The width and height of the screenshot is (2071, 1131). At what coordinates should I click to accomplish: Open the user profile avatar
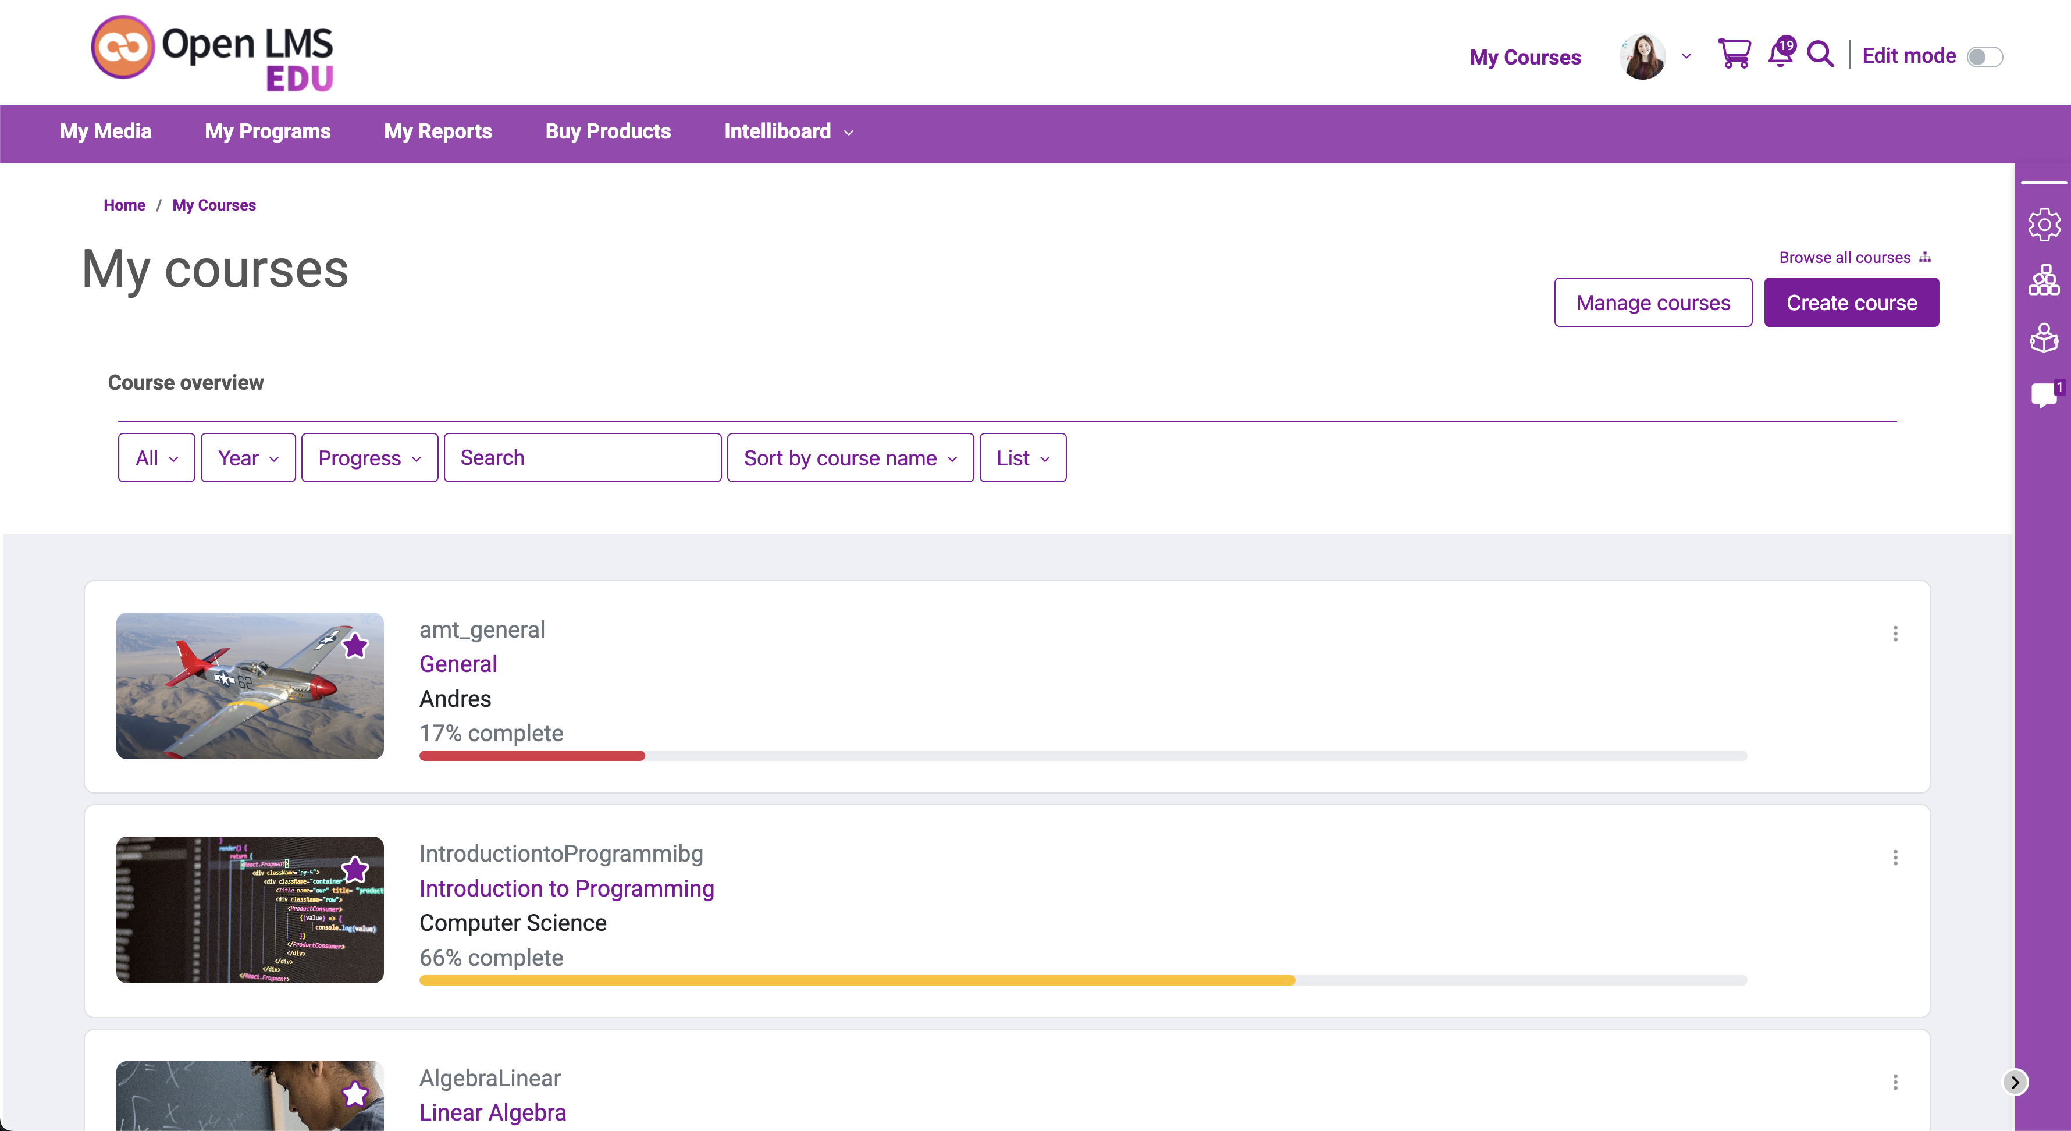1642,56
